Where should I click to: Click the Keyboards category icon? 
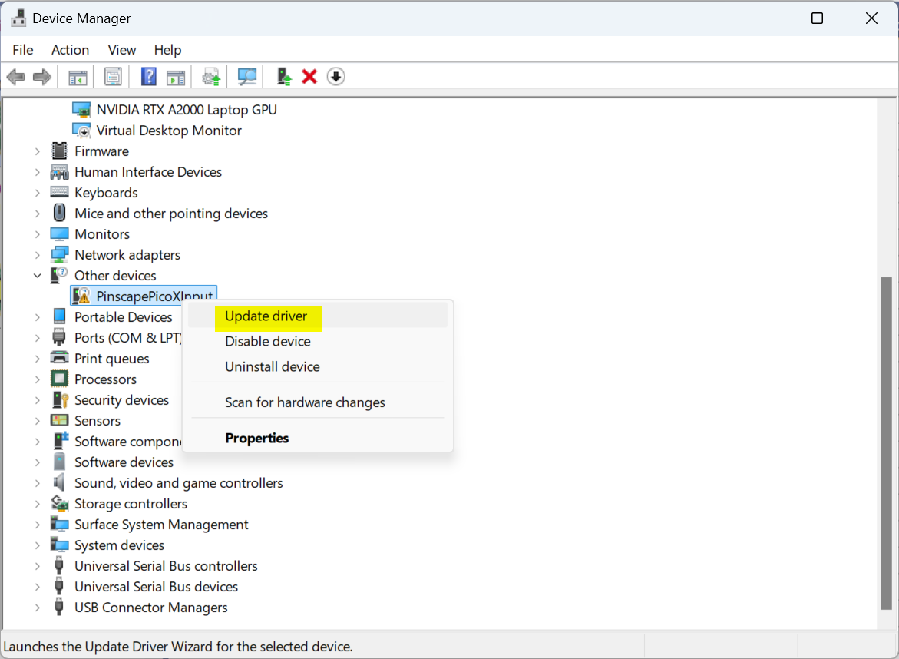coord(59,192)
